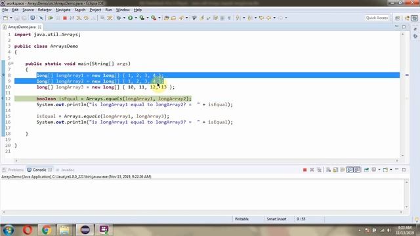Switch to the Java perspective icon
This screenshot has width=420, height=236.
tap(408, 18)
